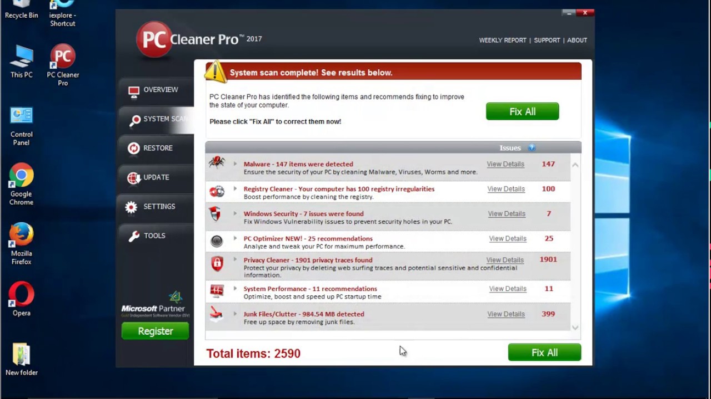Open the Restore section
Image resolution: width=711 pixels, height=399 pixels.
tap(156, 148)
